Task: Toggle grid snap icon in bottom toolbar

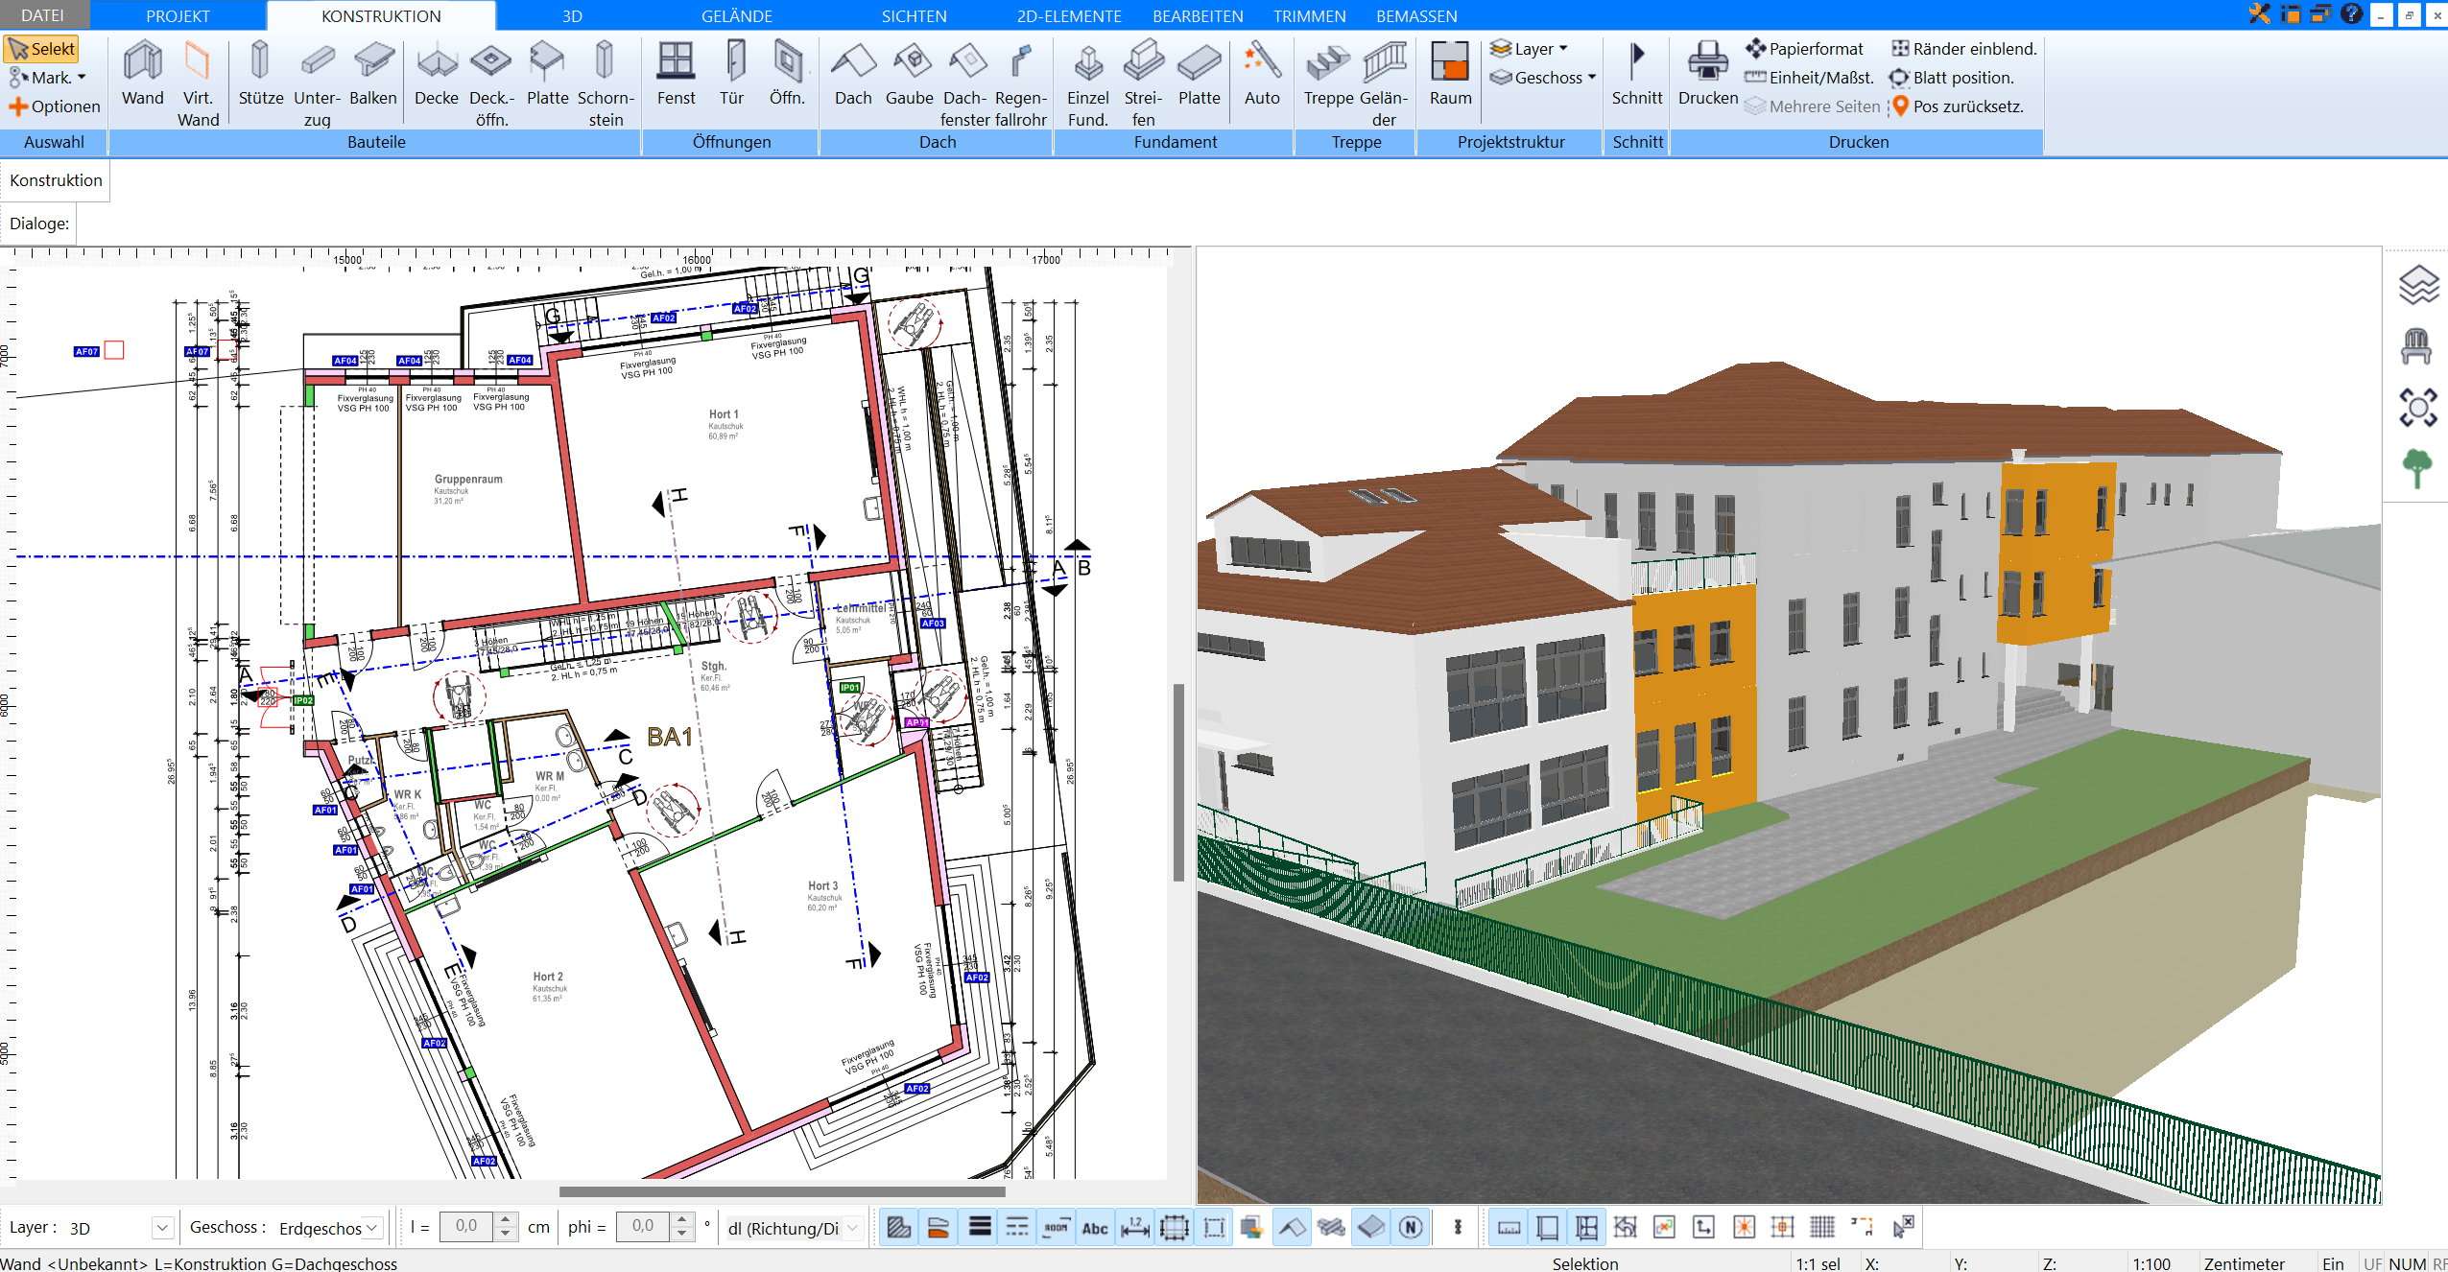Action: [1822, 1227]
